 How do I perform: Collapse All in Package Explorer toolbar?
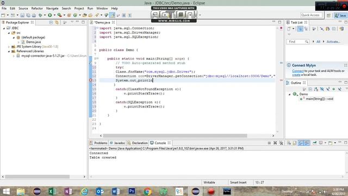point(51,22)
